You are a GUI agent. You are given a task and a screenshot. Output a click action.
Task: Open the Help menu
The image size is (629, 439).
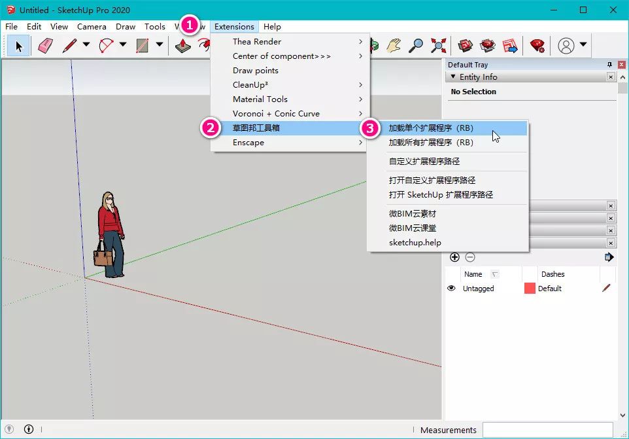point(272,26)
